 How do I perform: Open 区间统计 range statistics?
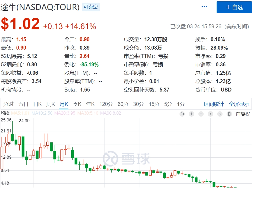[x=214, y=104]
